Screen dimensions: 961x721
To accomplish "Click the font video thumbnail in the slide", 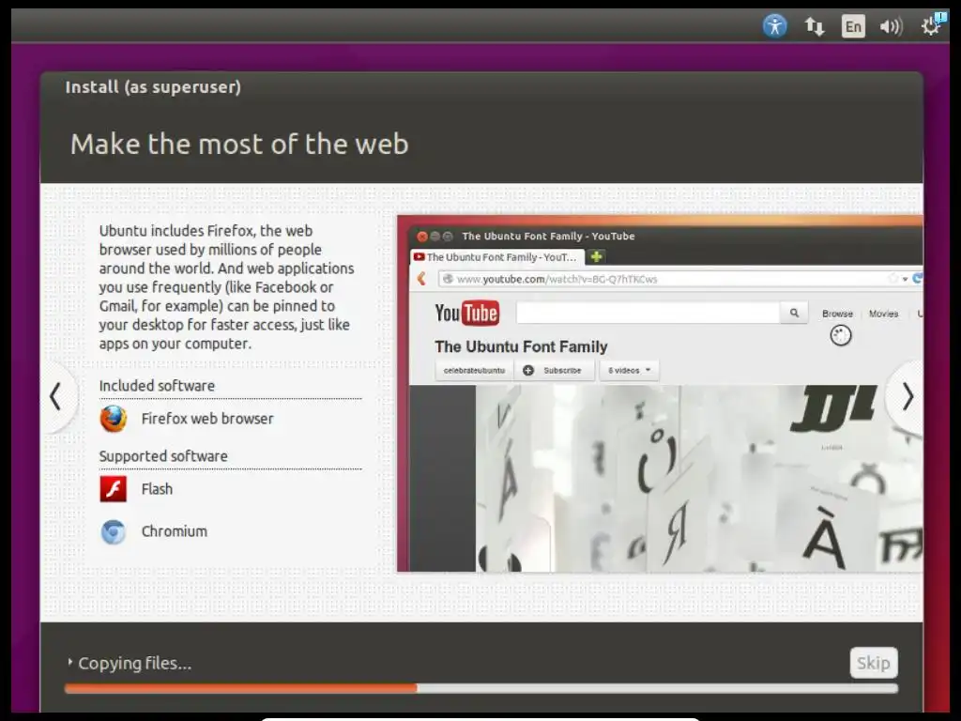I will [698, 478].
